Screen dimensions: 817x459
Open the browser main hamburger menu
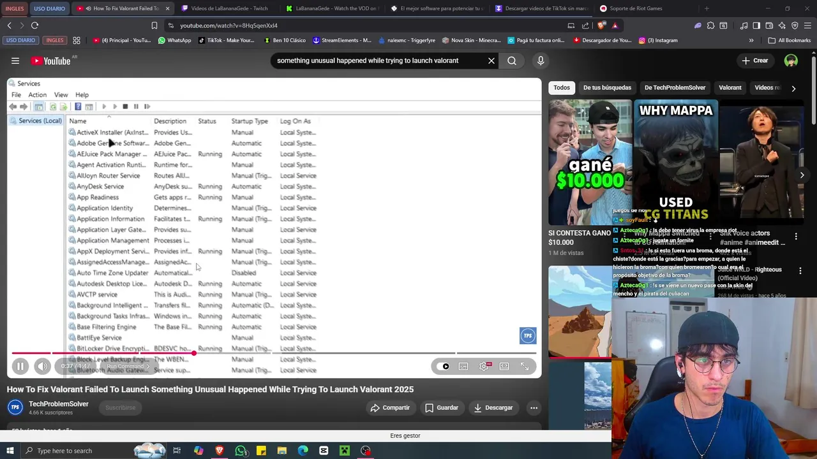(x=807, y=25)
